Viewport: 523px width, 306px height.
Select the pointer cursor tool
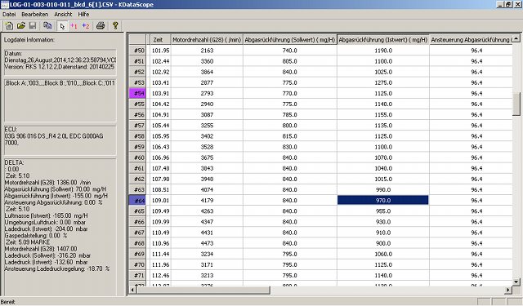(62, 26)
